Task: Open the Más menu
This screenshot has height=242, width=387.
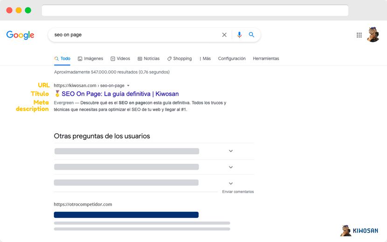Action: (205, 59)
